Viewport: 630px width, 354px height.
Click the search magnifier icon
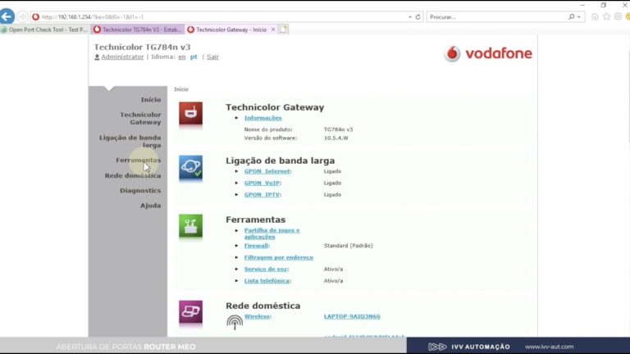pos(571,17)
